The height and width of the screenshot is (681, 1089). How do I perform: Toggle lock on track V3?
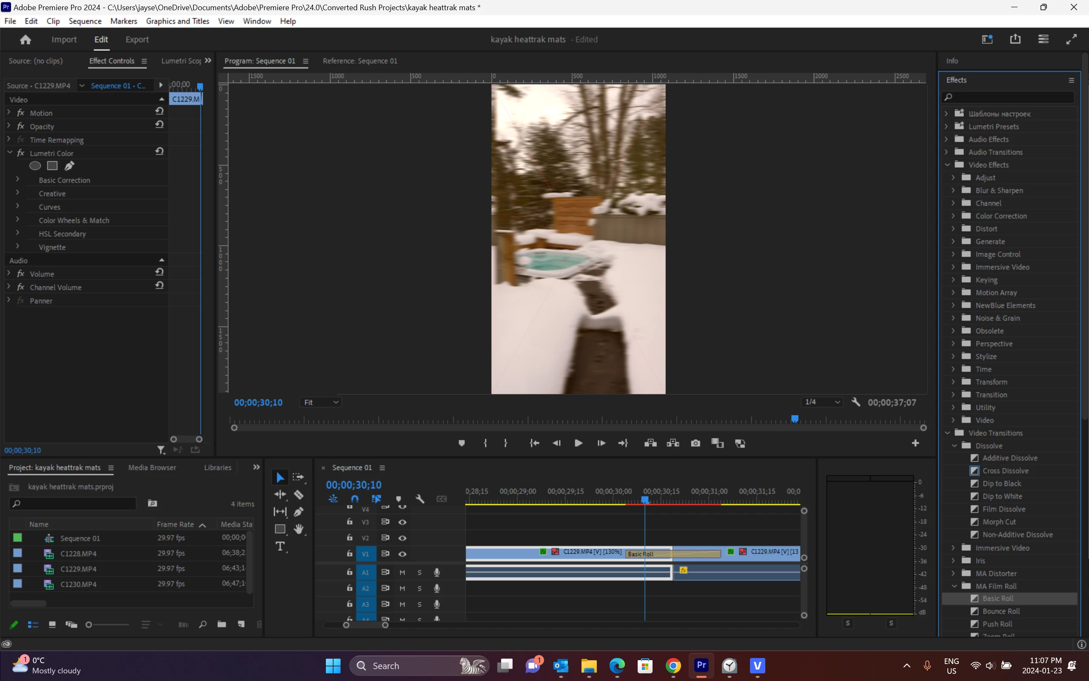coord(349,521)
